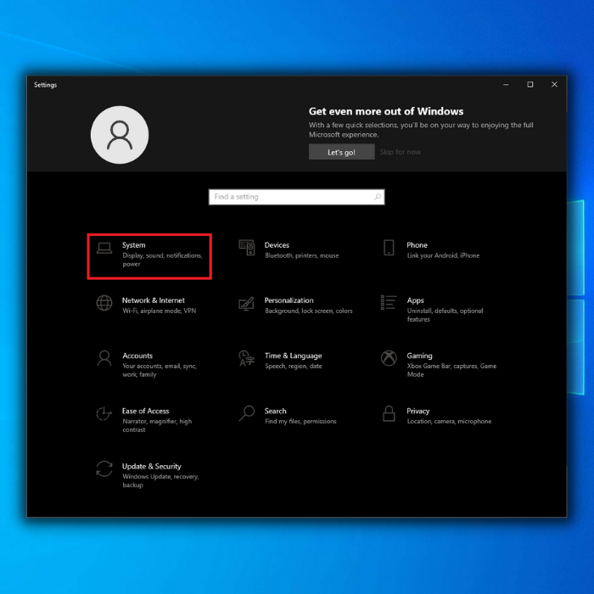
Task: Close the Settings window
Action: point(554,85)
